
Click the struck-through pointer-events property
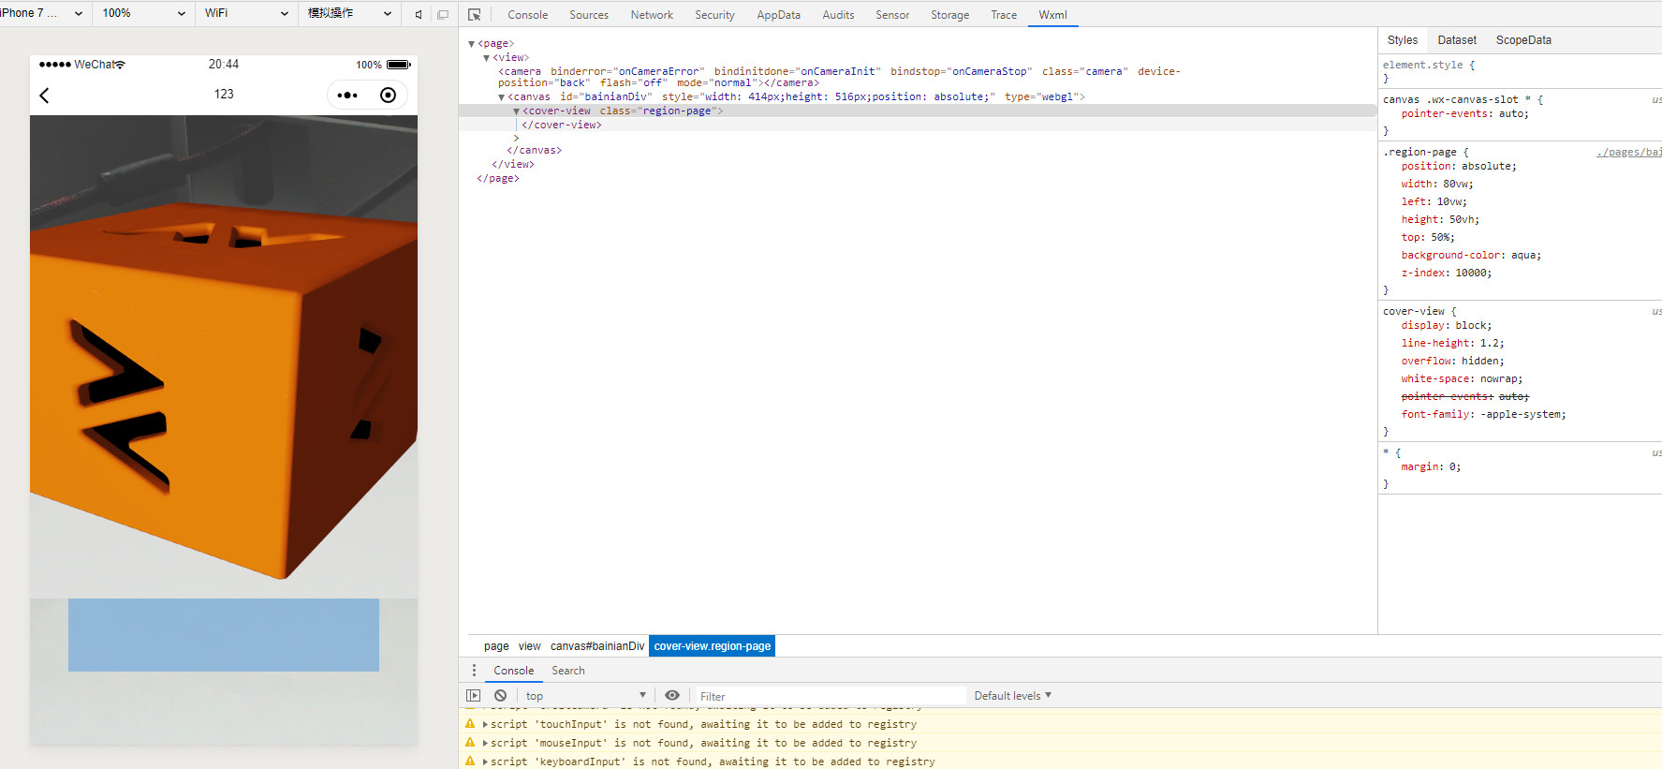point(1464,396)
